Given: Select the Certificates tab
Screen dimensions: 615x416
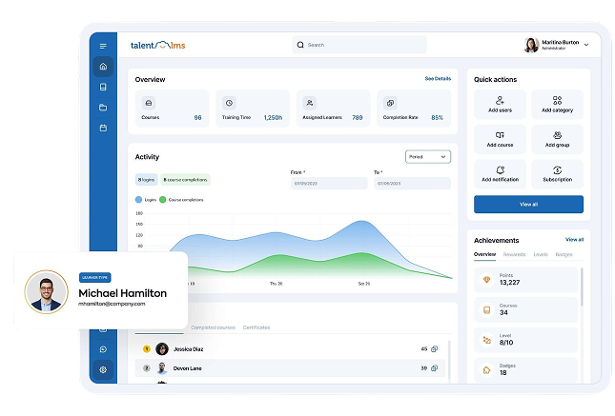Looking at the screenshot, I should pos(256,327).
